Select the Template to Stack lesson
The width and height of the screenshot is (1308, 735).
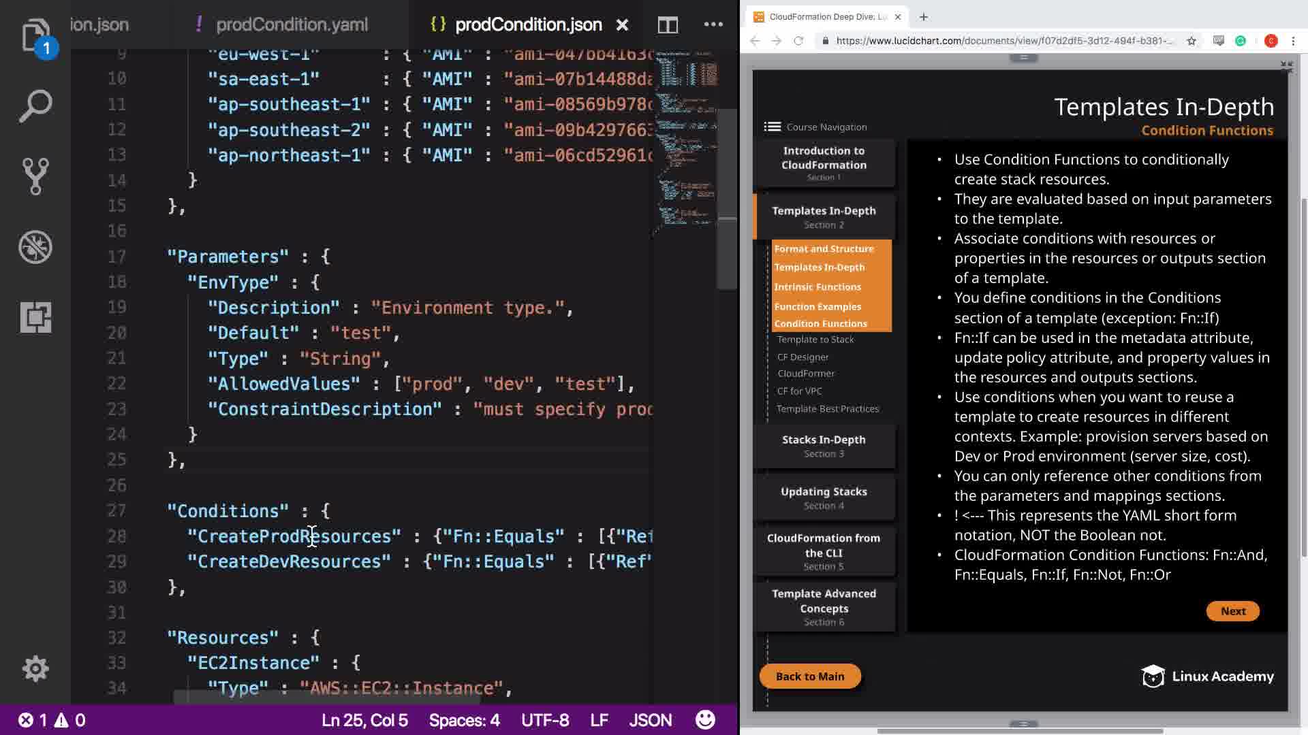(x=815, y=340)
